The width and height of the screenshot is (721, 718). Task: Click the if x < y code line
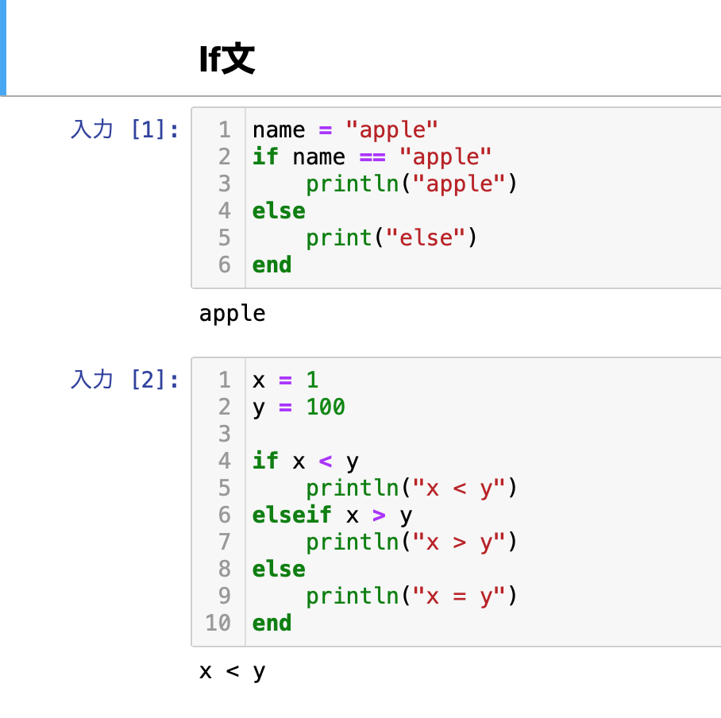306,461
